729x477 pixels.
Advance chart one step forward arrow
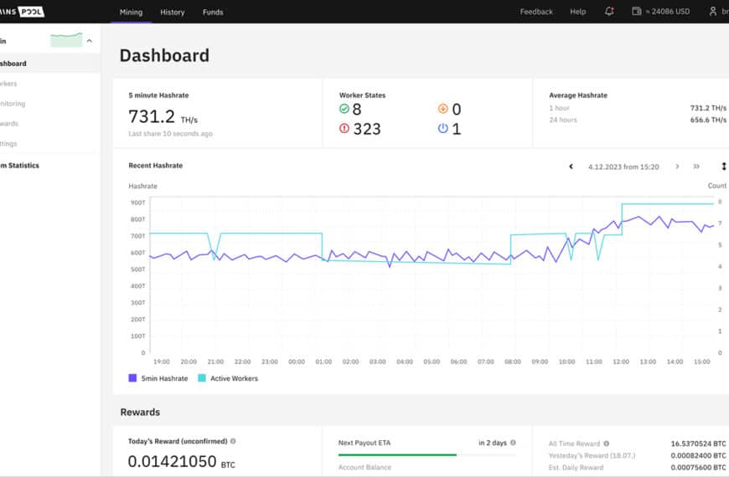pos(677,167)
